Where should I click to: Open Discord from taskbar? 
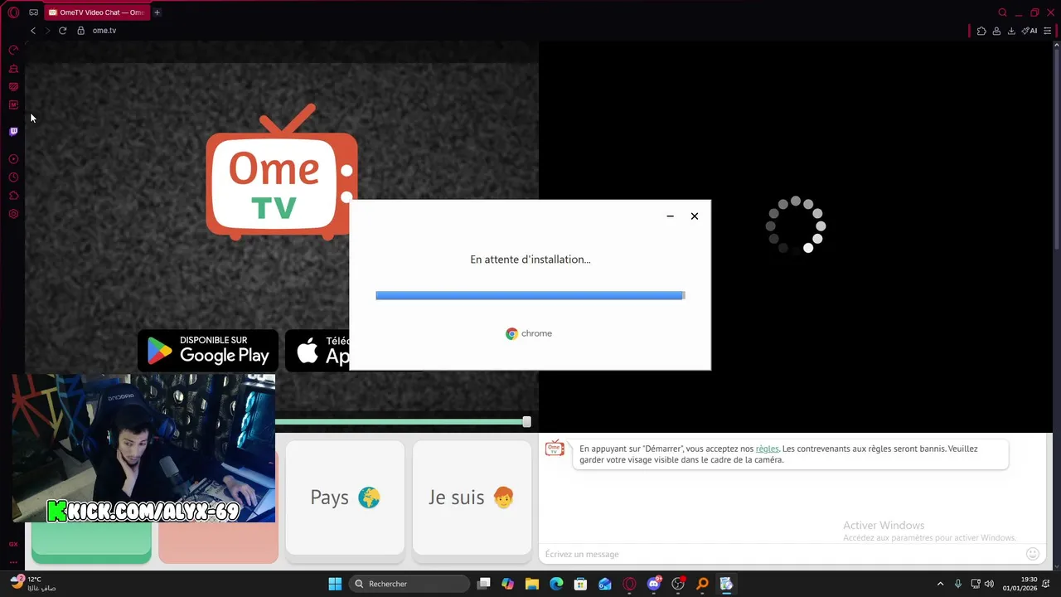click(654, 584)
